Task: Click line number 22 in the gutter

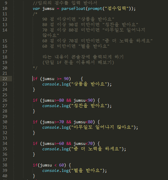Action: pos(5,79)
